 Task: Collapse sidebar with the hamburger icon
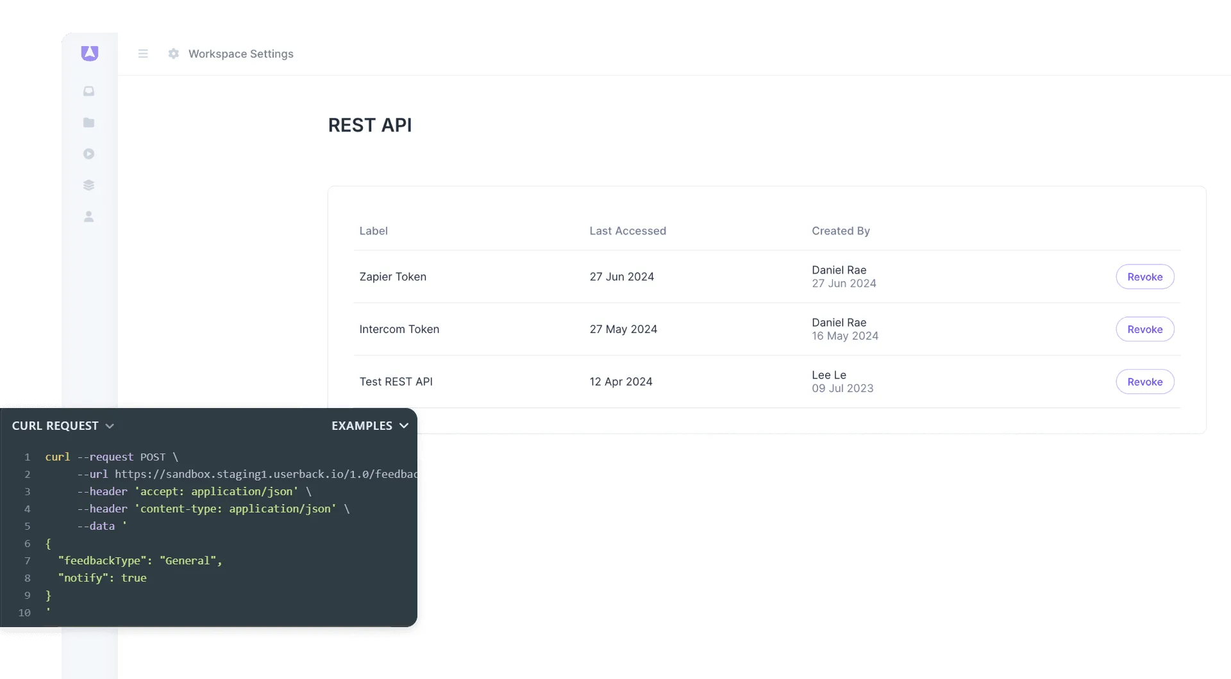click(x=142, y=54)
